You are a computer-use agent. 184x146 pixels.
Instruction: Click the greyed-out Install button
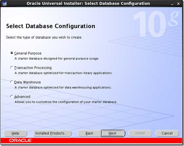[x=140, y=133]
